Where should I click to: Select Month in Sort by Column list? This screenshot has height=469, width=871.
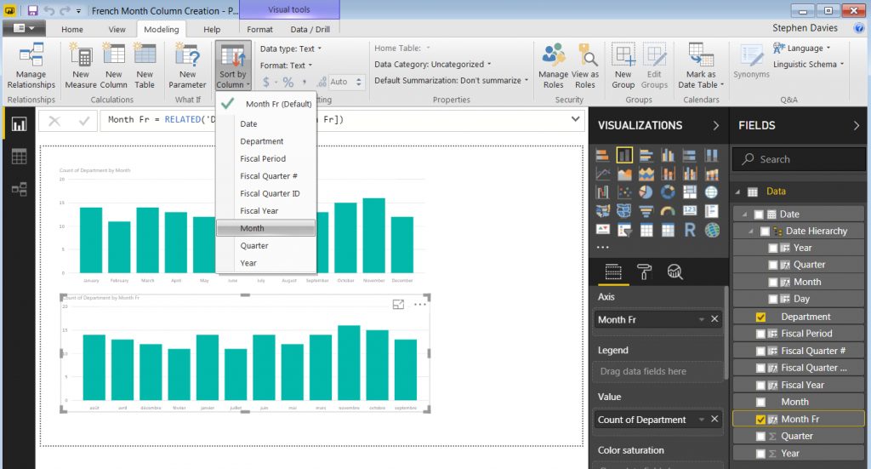[252, 228]
